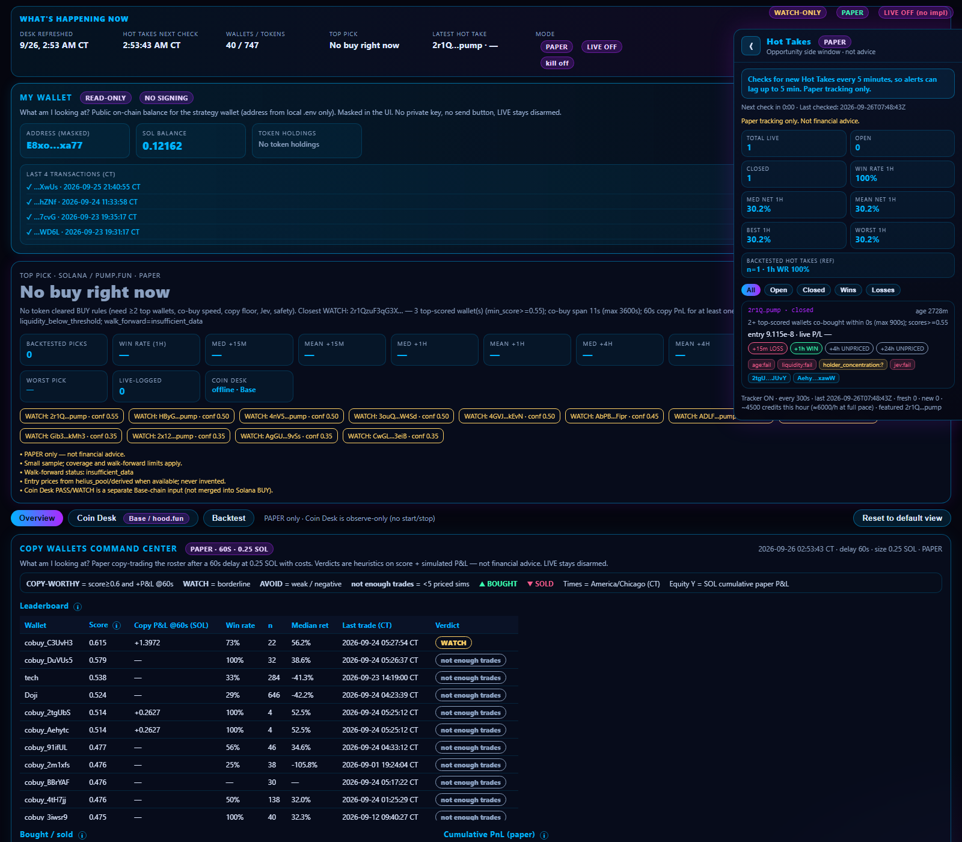
Task: Select the All filter in Hot Takes
Action: point(751,290)
